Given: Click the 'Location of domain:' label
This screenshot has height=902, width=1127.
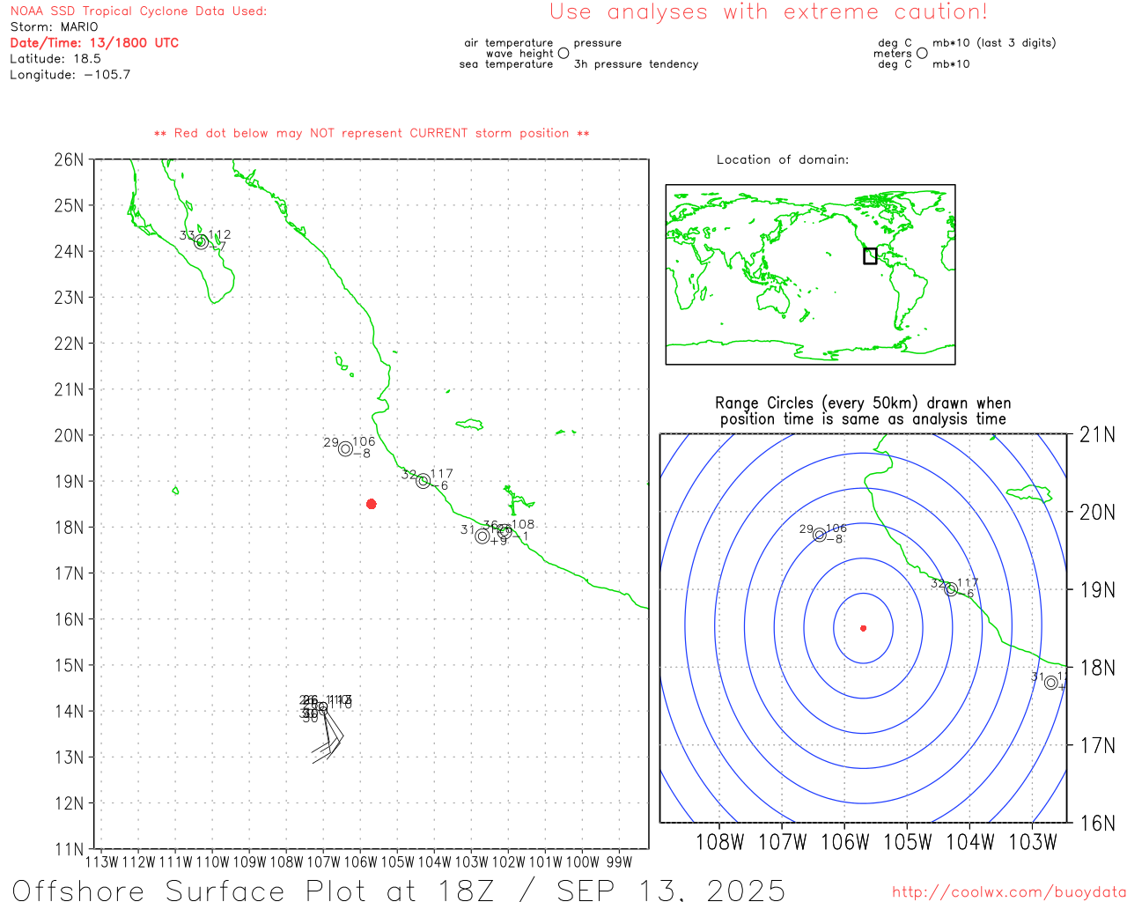Looking at the screenshot, I should point(783,159).
